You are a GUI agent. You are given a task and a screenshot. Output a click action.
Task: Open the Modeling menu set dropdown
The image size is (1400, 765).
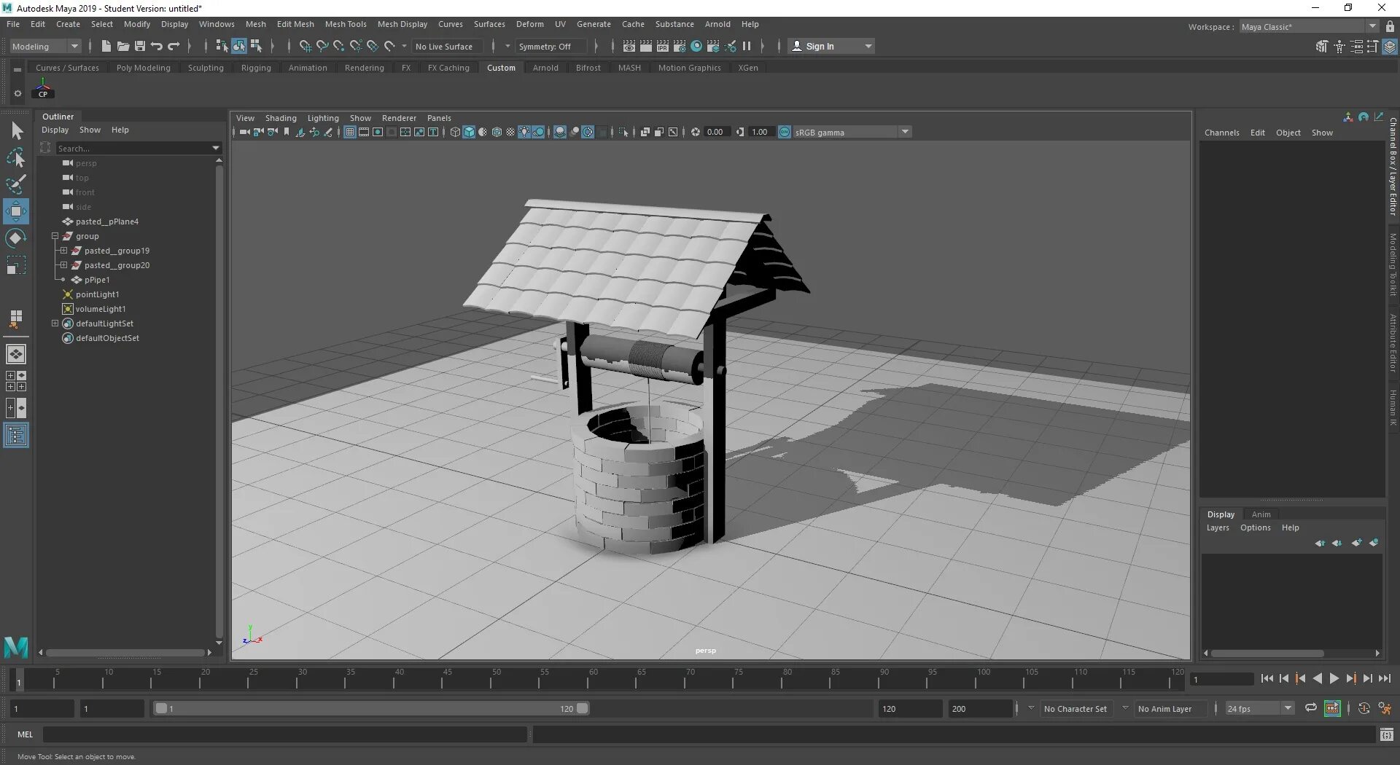(45, 46)
